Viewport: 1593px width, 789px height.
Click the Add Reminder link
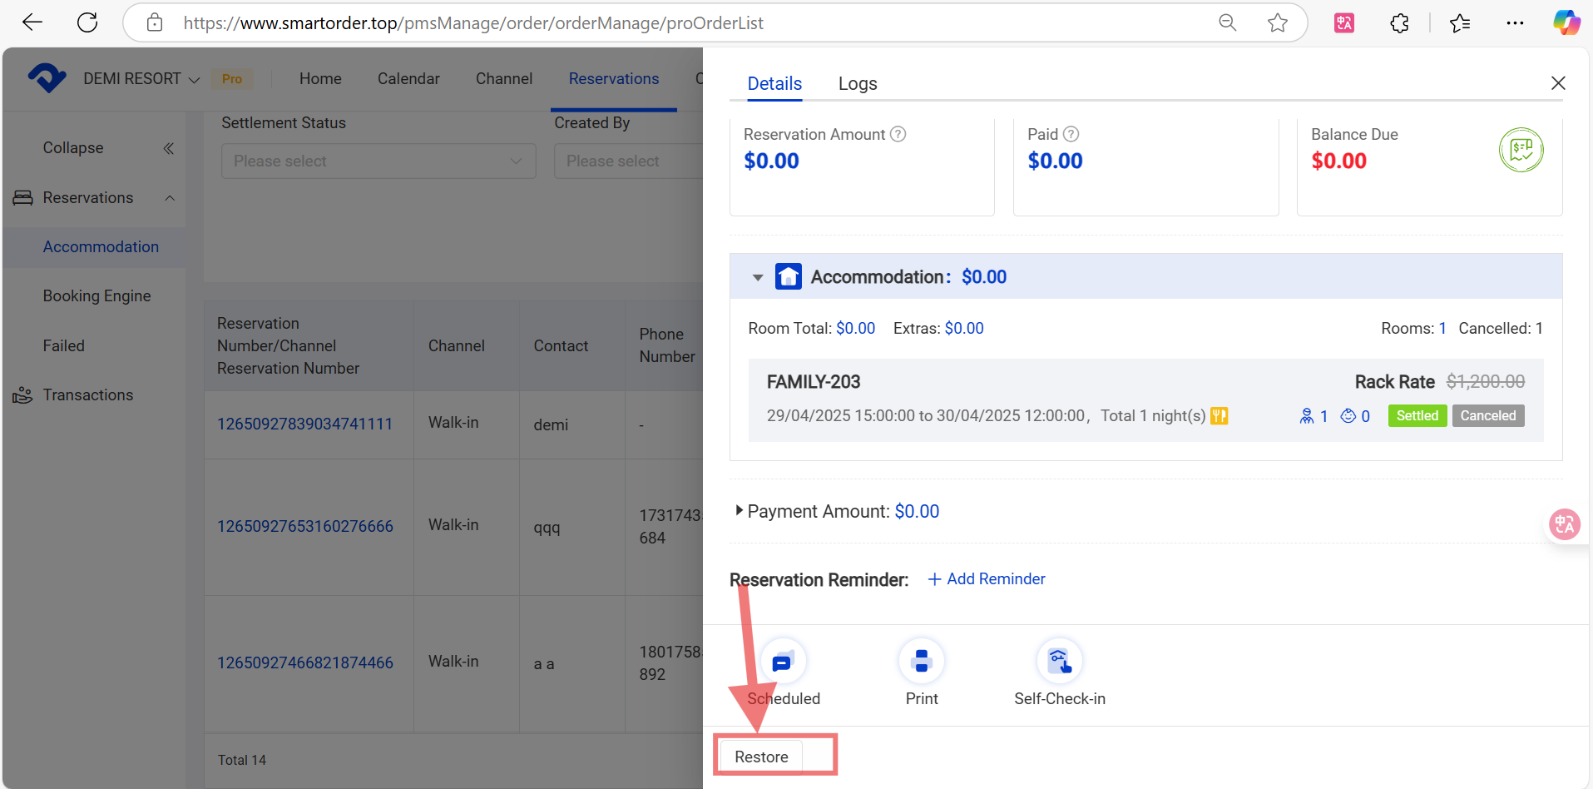[987, 578]
